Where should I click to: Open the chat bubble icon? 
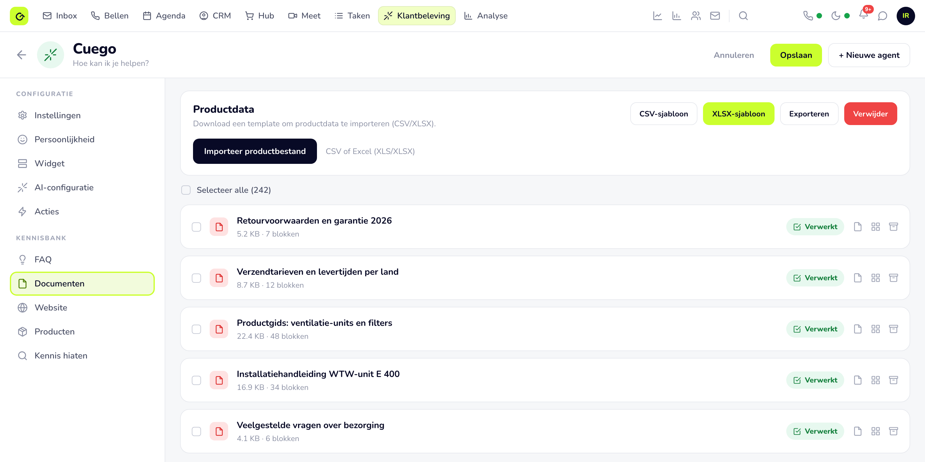pos(883,16)
